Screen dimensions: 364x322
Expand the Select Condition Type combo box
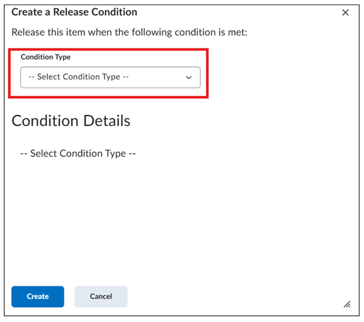pyautogui.click(x=110, y=77)
